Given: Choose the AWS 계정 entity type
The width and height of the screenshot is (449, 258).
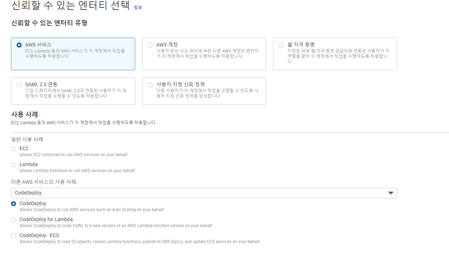Looking at the screenshot, I should click(x=150, y=45).
